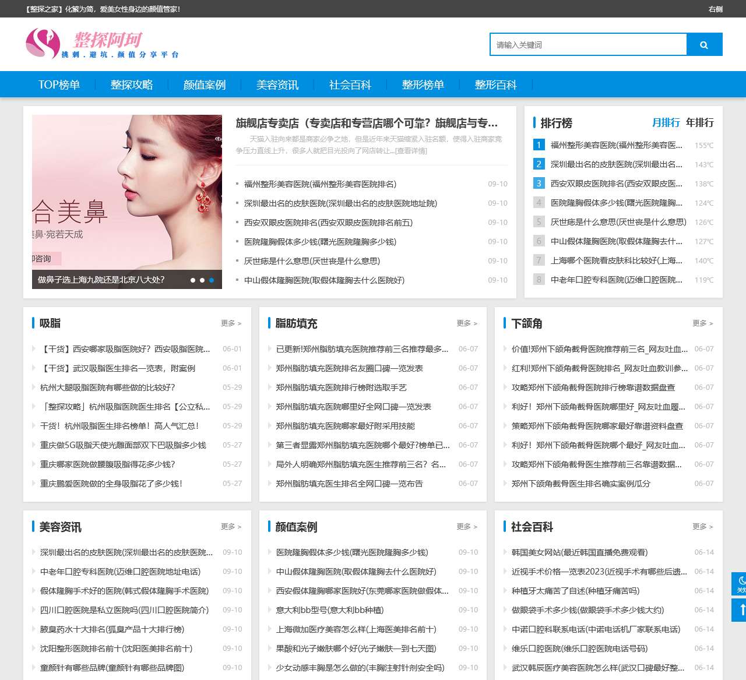Switch ranking to 月排行 monthly view

pyautogui.click(x=667, y=122)
